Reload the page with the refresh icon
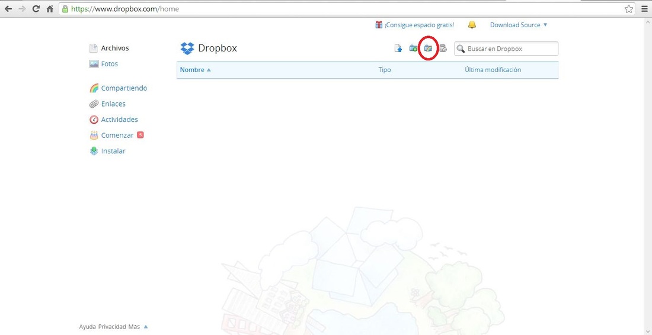 click(x=36, y=9)
